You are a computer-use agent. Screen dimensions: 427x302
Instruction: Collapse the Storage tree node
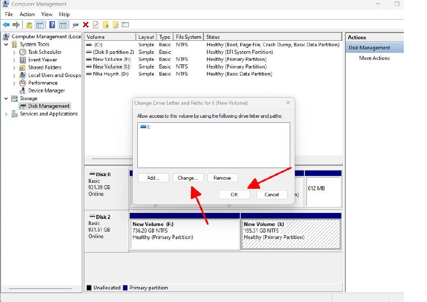[6, 98]
